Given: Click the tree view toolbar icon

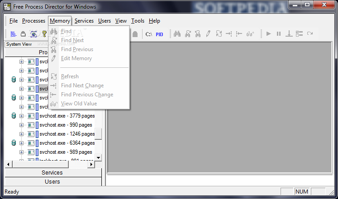Looking at the screenshot, I should click(14, 34).
